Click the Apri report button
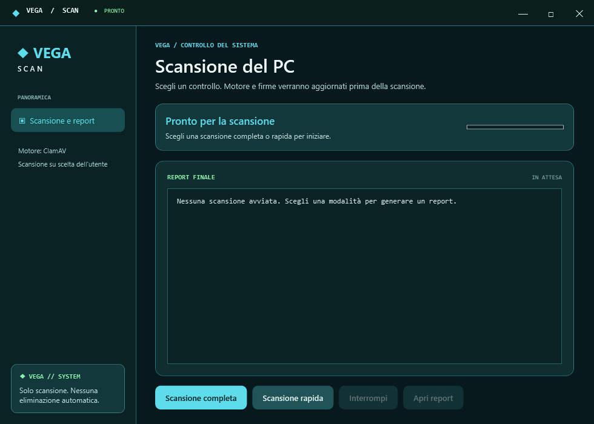Screen dimensions: 594x424 (x=433, y=398)
